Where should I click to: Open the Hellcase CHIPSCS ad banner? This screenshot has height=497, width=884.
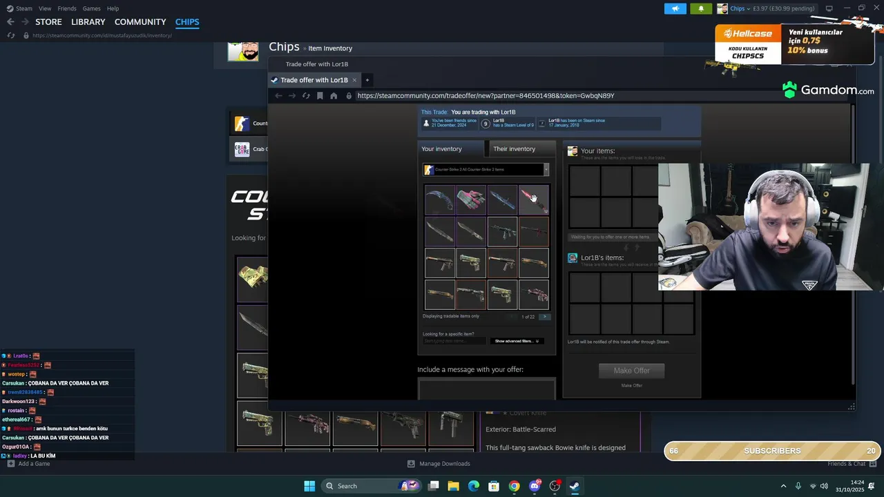(794, 43)
